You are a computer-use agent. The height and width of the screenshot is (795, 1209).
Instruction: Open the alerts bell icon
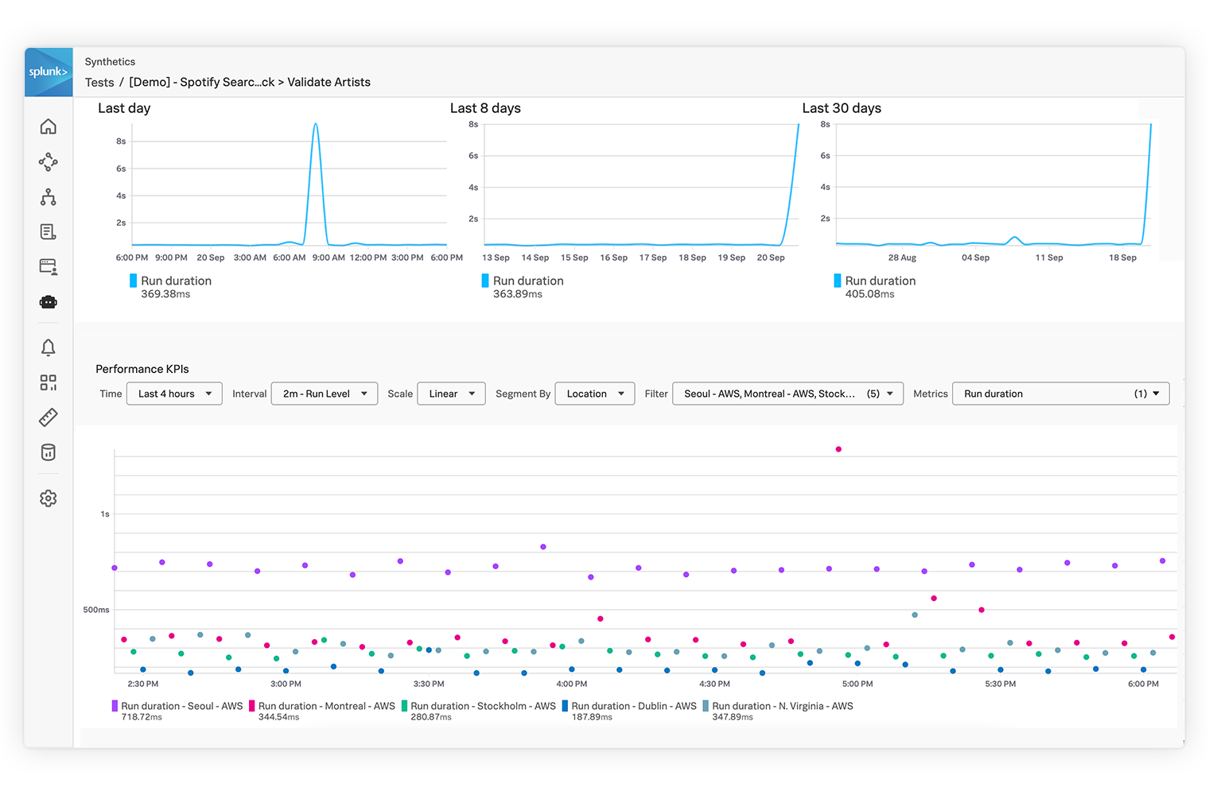point(49,347)
